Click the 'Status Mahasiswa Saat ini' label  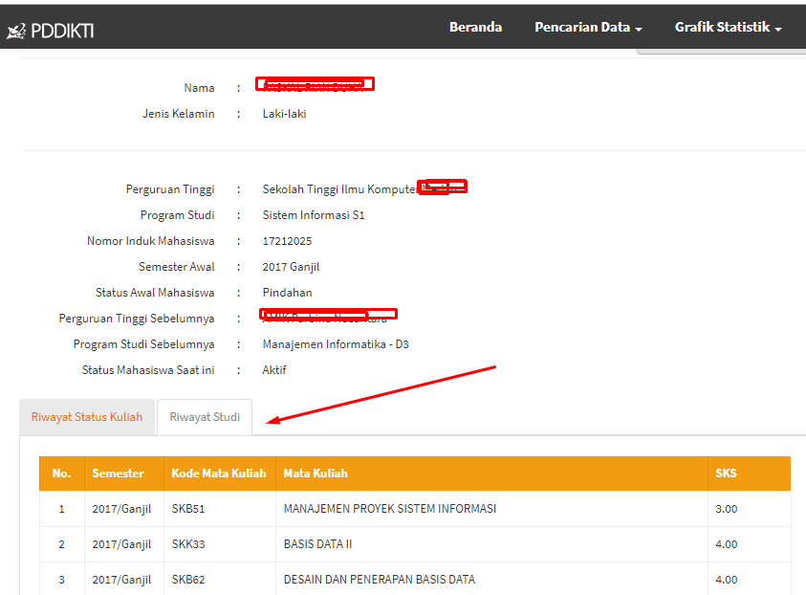tap(148, 370)
